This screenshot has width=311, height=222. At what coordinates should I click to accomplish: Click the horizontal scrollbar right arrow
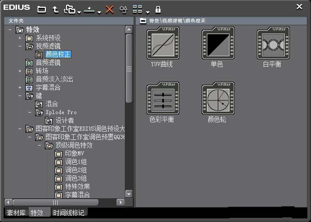coord(120,202)
